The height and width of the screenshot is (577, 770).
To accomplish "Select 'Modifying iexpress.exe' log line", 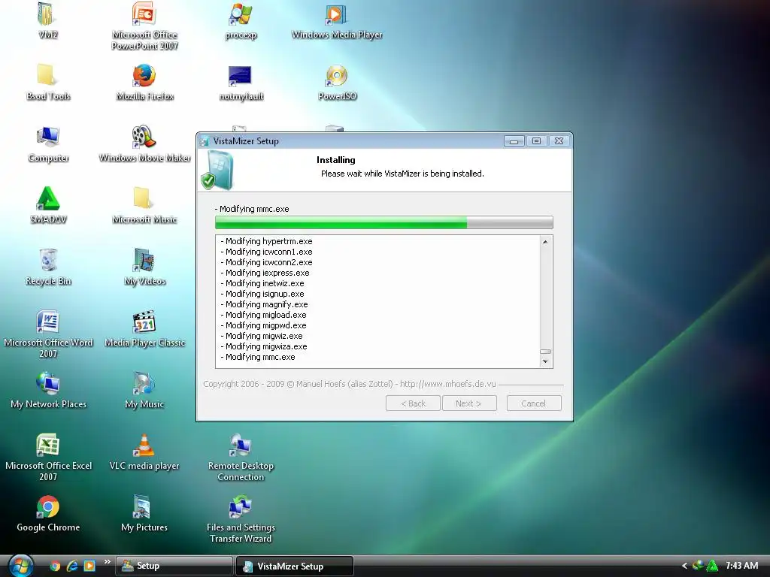I will click(265, 273).
